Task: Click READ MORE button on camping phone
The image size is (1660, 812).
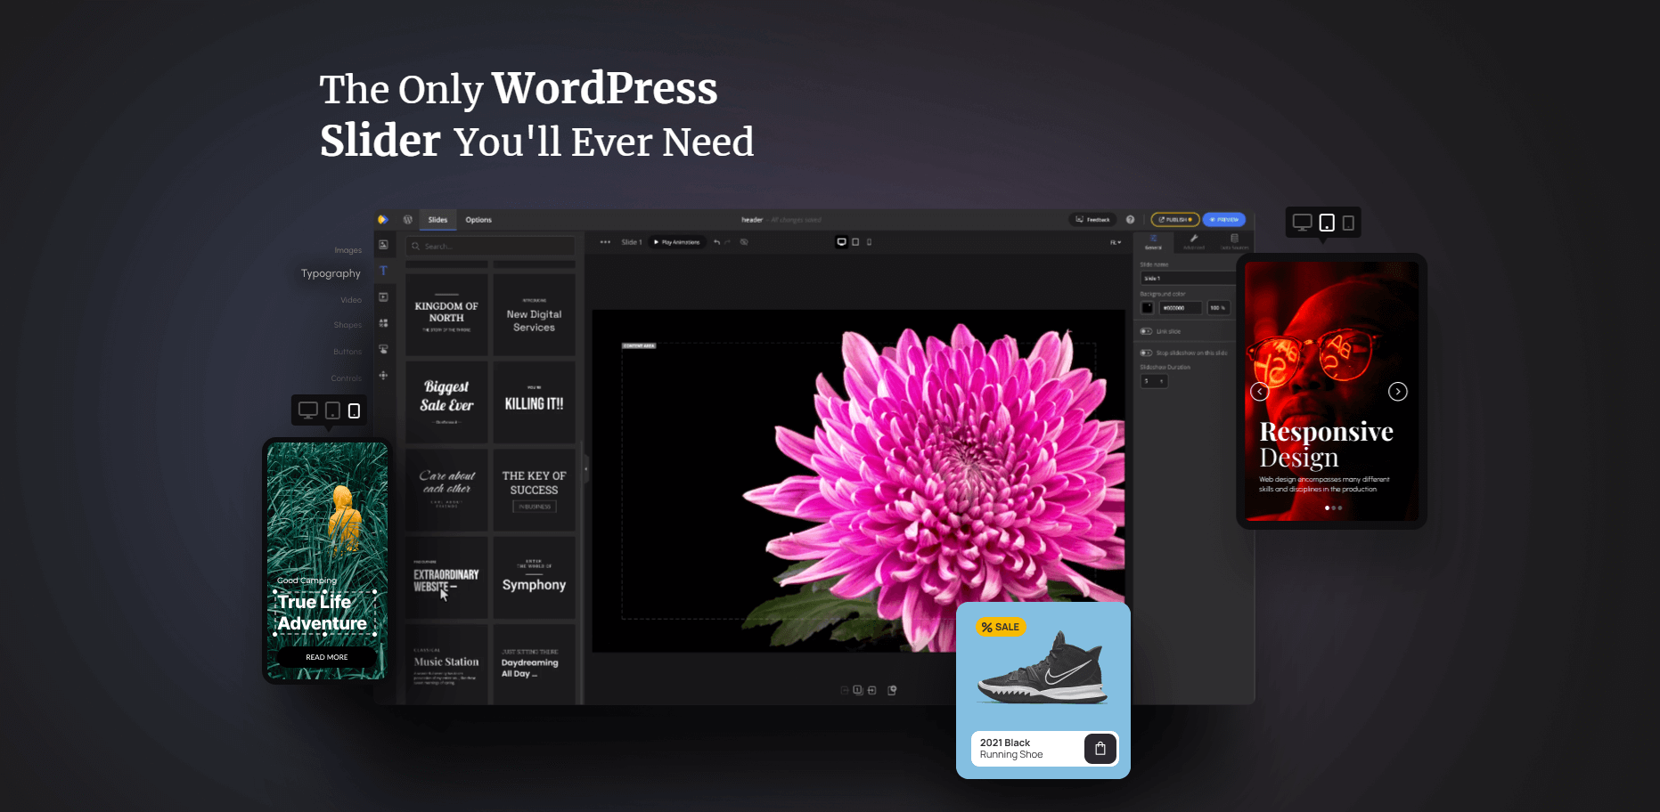Action: (327, 657)
